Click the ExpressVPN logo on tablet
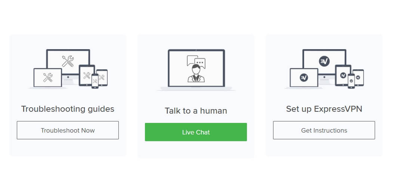Screen dimensions: 393x184 pos(343,75)
